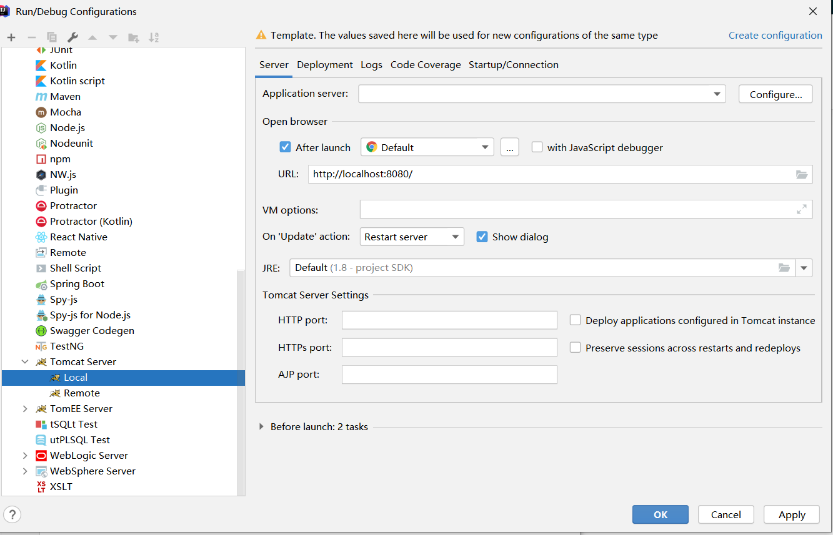
Task: Click the help question mark icon
Action: 12,514
